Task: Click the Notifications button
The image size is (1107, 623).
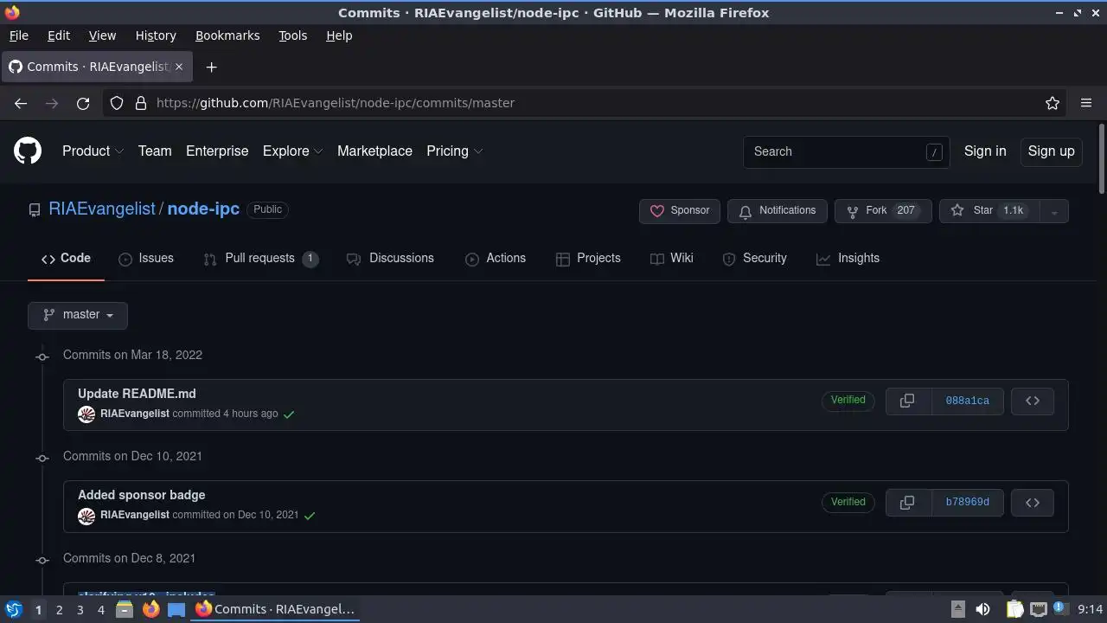Action: click(777, 211)
